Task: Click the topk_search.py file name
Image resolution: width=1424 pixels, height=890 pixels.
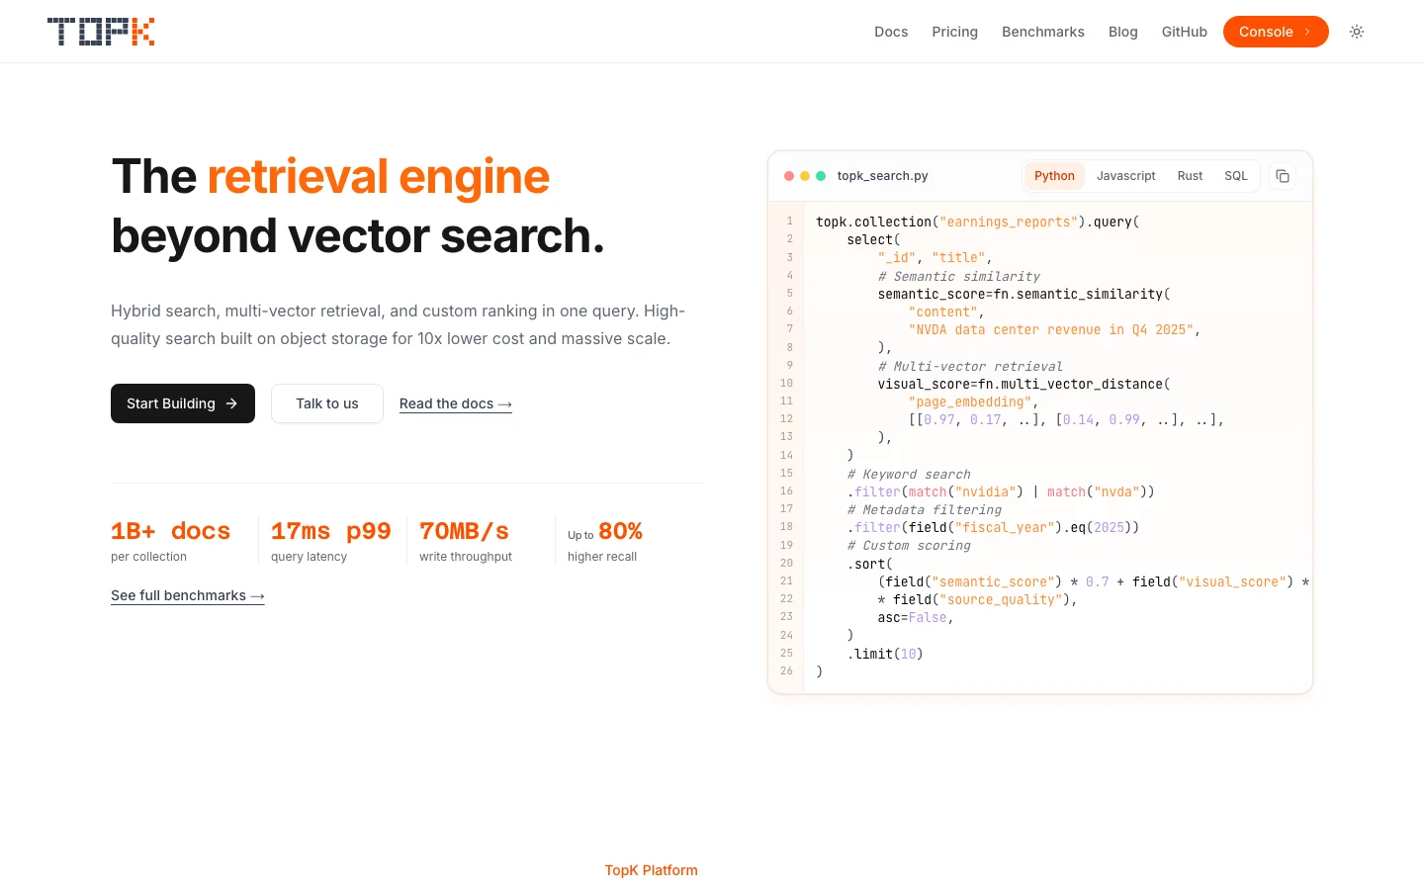Action: [x=882, y=176]
